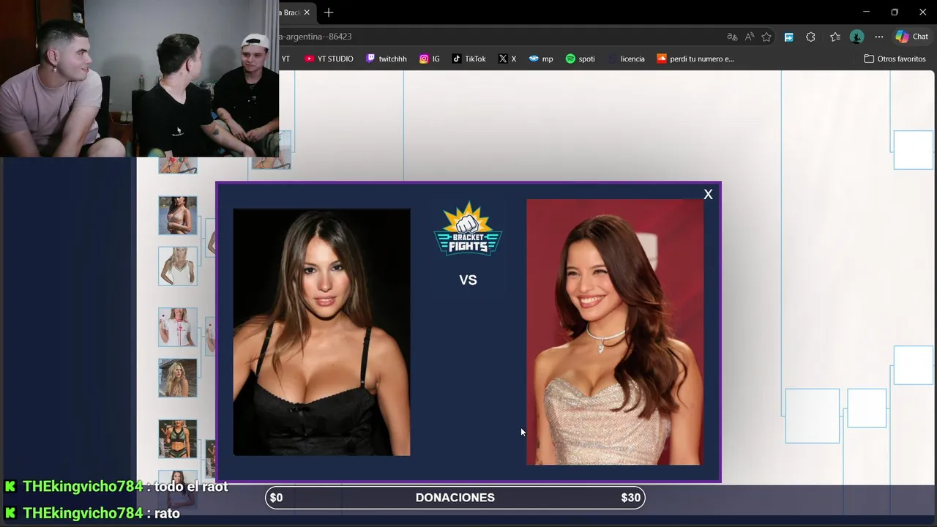Click the $0 donation amount label
Screen dimensions: 937x527
coord(276,498)
